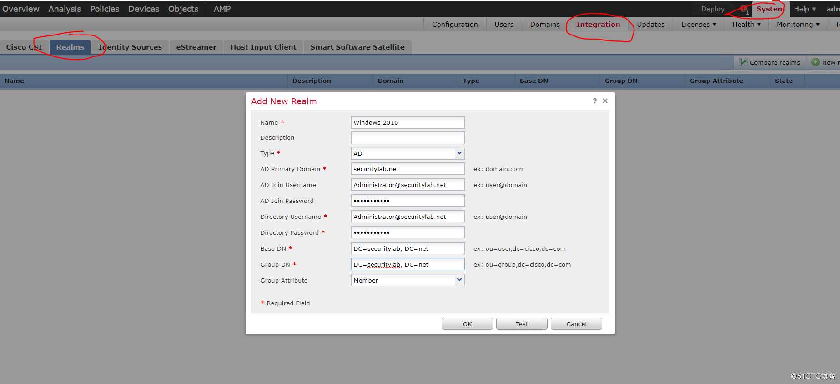The image size is (840, 384).
Task: Open the AMP menu
Action: (222, 9)
